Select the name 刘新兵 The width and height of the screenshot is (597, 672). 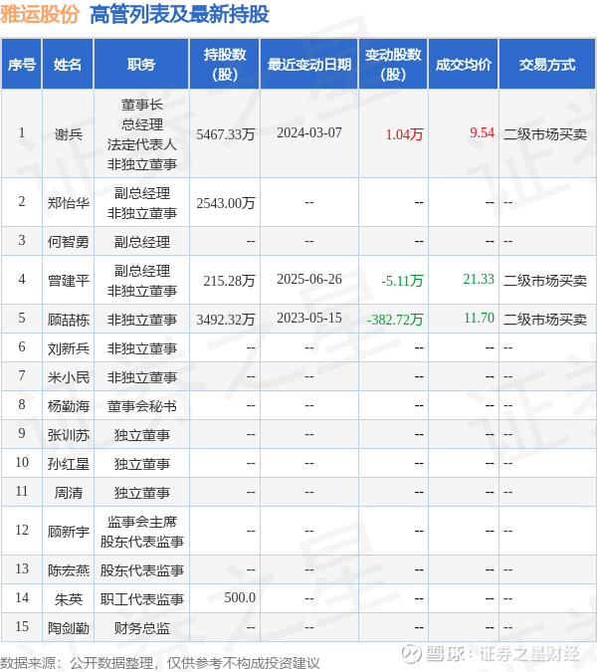68,348
